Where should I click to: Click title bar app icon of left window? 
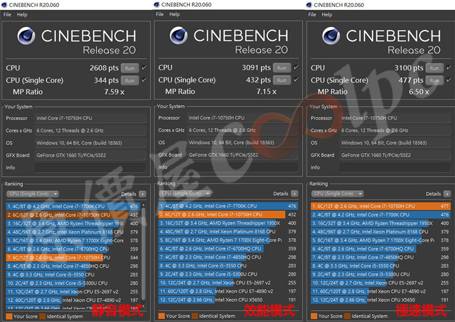5,5
